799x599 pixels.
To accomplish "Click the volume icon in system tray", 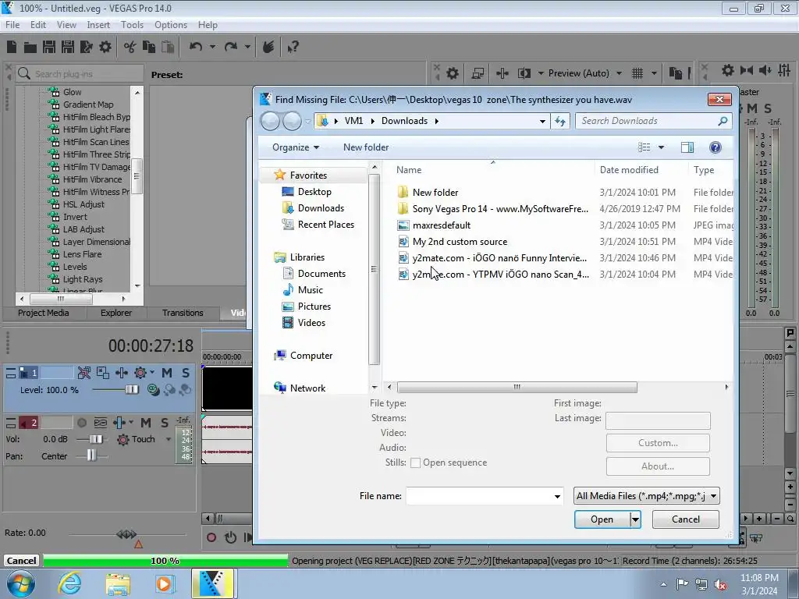I will 720,585.
